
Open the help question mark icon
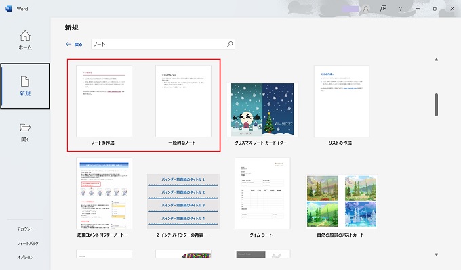[x=400, y=9]
